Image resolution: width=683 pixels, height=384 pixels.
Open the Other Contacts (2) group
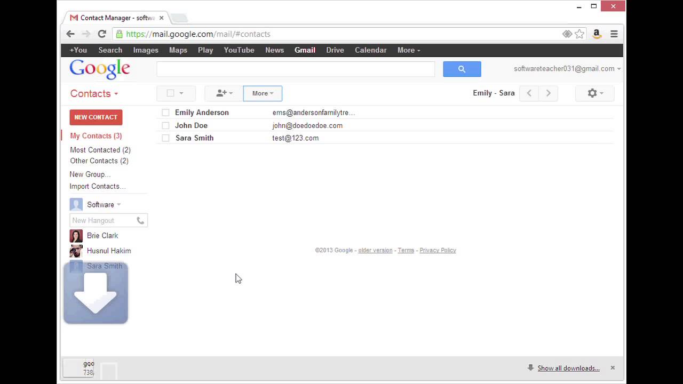point(99,161)
